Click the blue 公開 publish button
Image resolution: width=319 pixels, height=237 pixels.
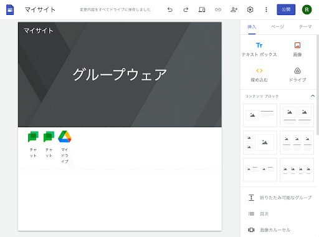286,9
